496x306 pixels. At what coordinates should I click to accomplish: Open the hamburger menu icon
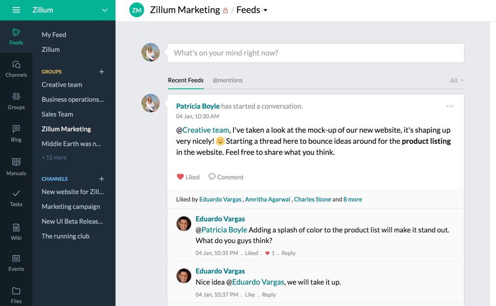click(16, 10)
